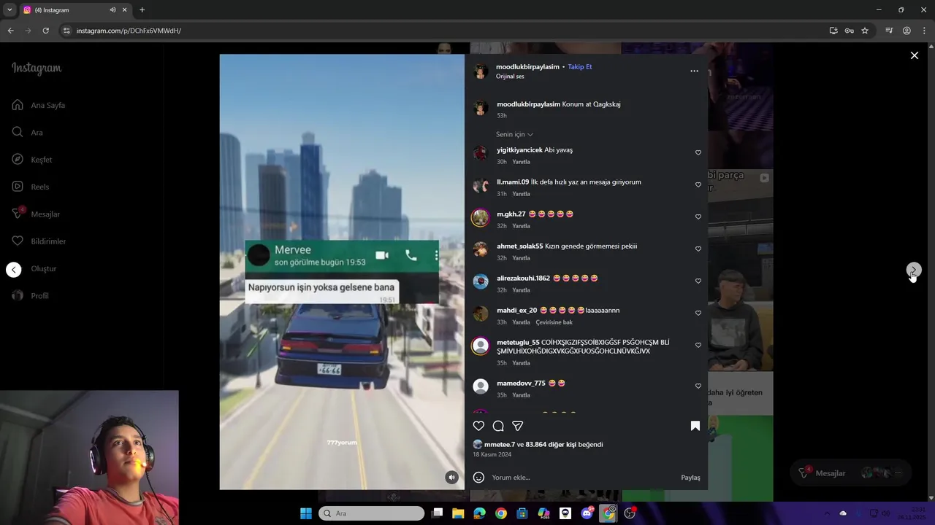Viewport: 935px width, 525px height.
Task: Go back in browser history
Action: [x=10, y=31]
